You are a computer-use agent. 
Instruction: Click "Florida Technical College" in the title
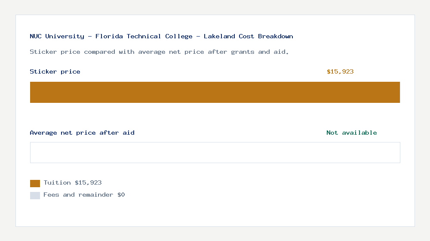tap(144, 37)
